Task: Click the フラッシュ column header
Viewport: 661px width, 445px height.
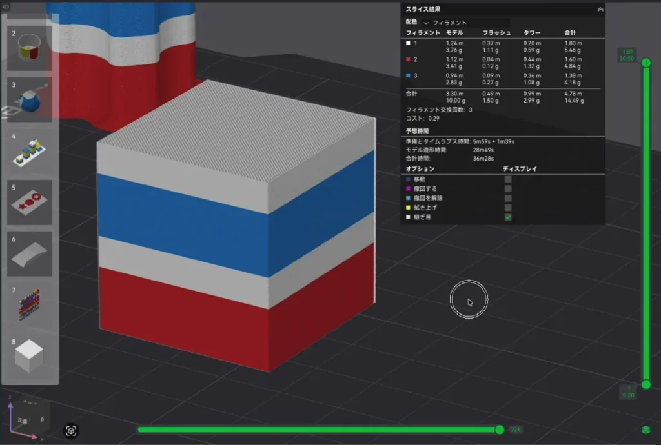Action: [496, 32]
